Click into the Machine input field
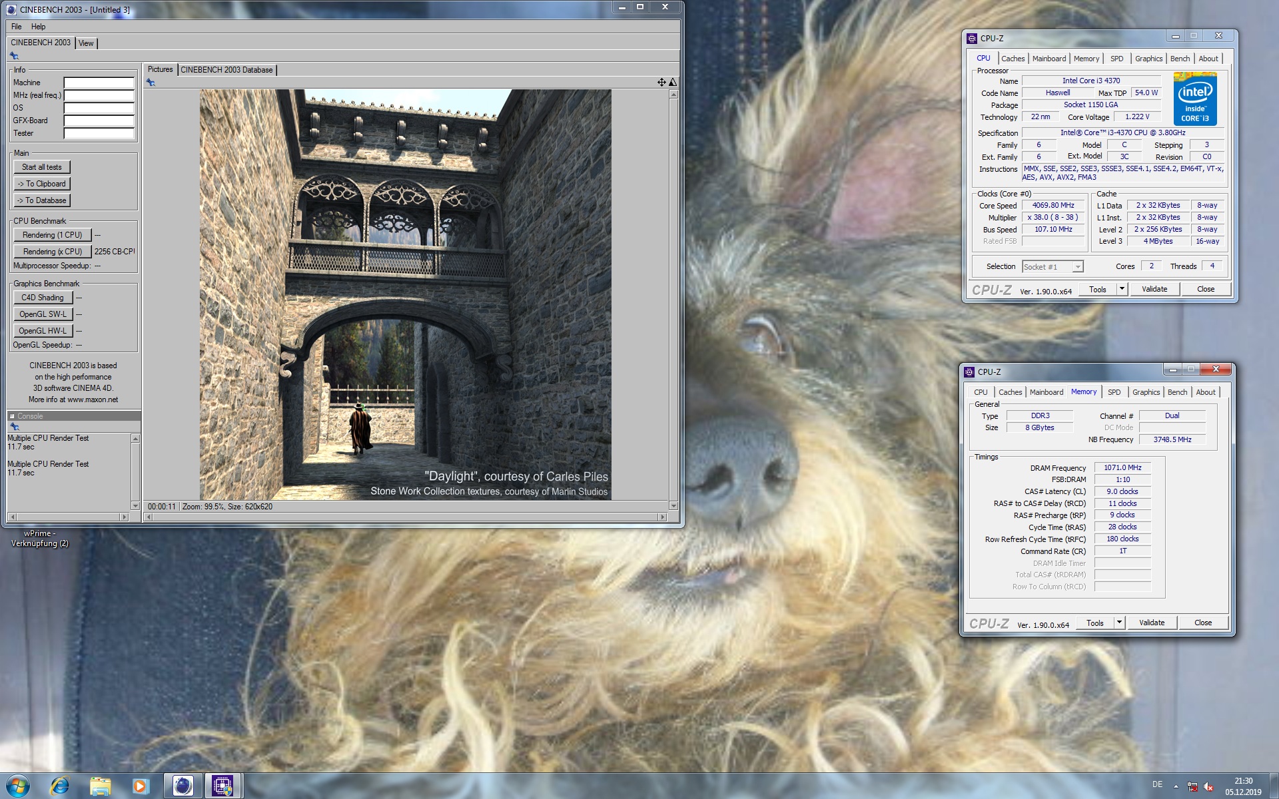This screenshot has height=799, width=1279. [x=99, y=83]
